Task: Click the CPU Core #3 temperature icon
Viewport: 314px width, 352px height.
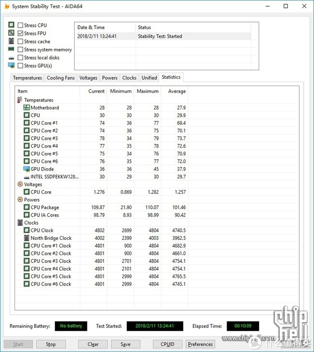Action: [27, 138]
